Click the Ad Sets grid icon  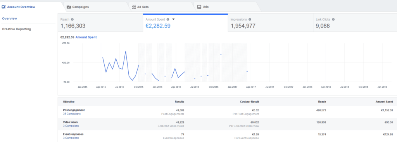(x=134, y=7)
